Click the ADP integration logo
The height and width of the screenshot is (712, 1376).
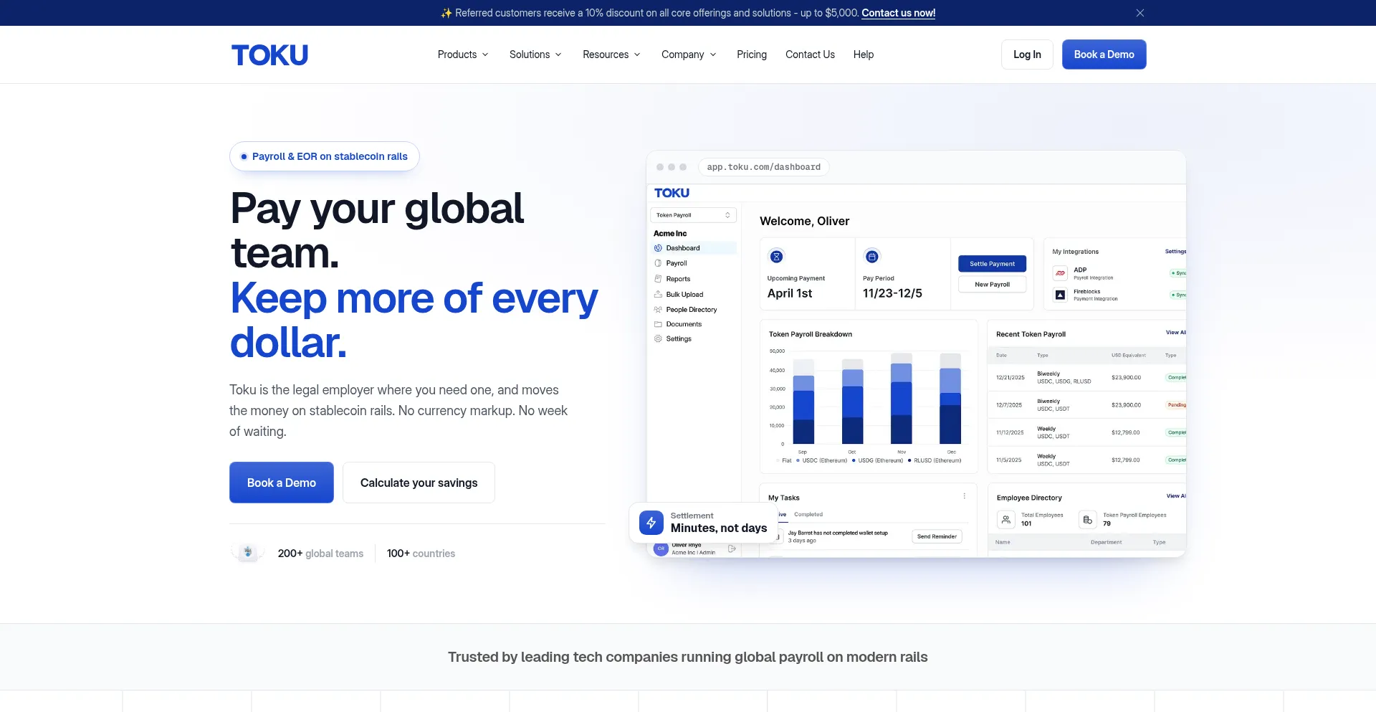click(1060, 273)
